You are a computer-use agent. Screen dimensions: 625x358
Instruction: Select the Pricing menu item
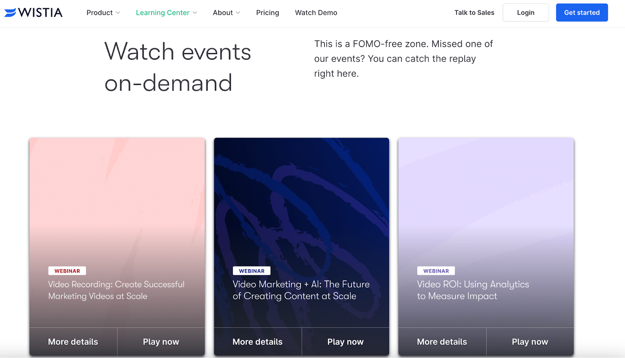[x=267, y=12]
